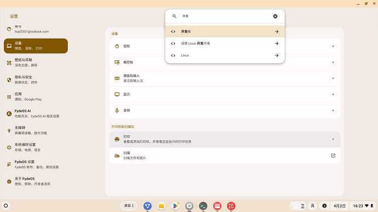Click the Settings gear on shelf

pyautogui.click(x=189, y=206)
